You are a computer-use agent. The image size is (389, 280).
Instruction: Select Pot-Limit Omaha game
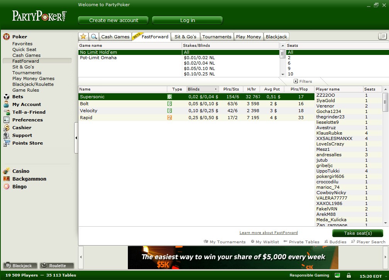[130, 58]
